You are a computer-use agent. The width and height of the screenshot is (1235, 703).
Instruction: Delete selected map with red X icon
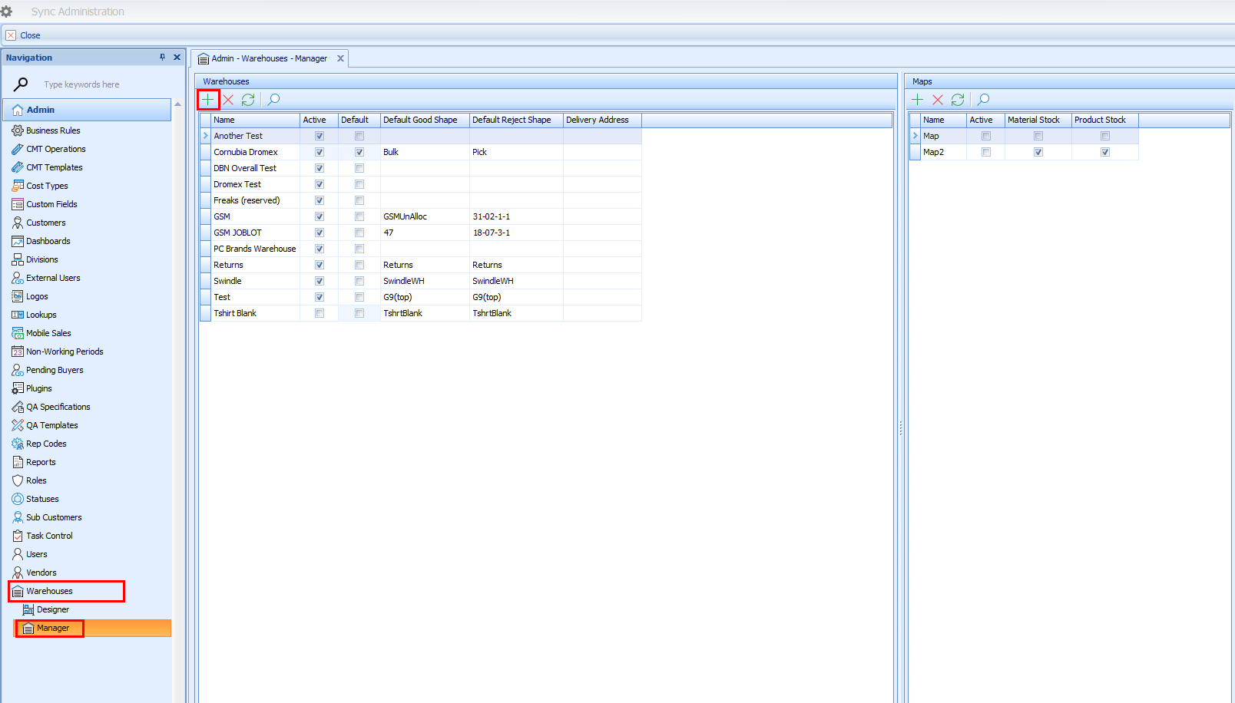click(938, 100)
